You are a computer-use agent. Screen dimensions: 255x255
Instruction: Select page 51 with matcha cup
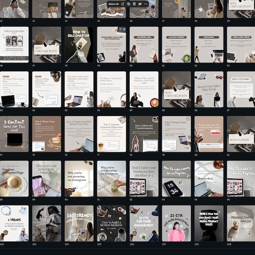point(176,45)
